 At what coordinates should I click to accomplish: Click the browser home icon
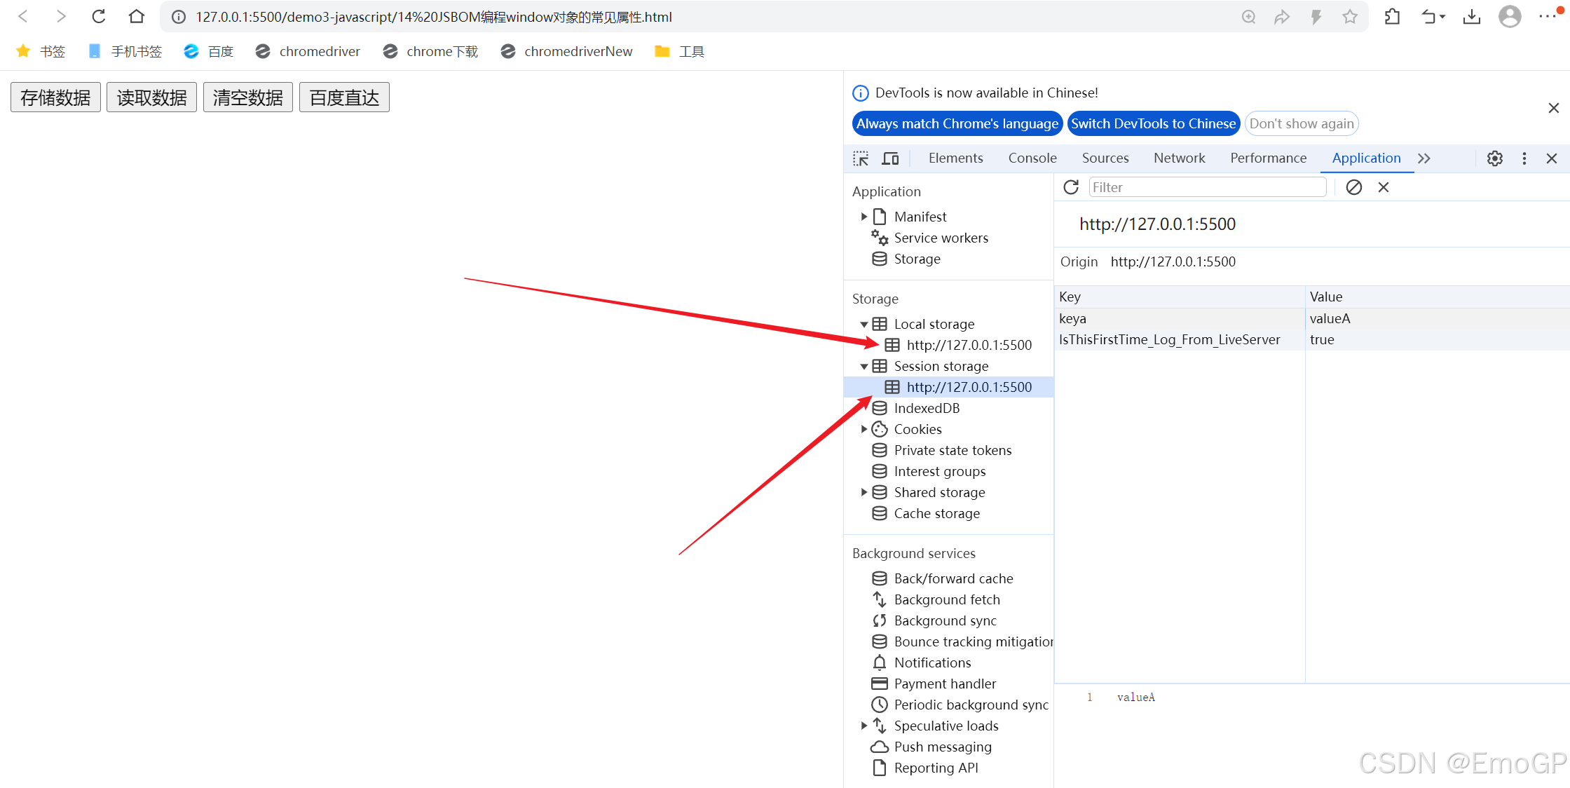pyautogui.click(x=137, y=17)
